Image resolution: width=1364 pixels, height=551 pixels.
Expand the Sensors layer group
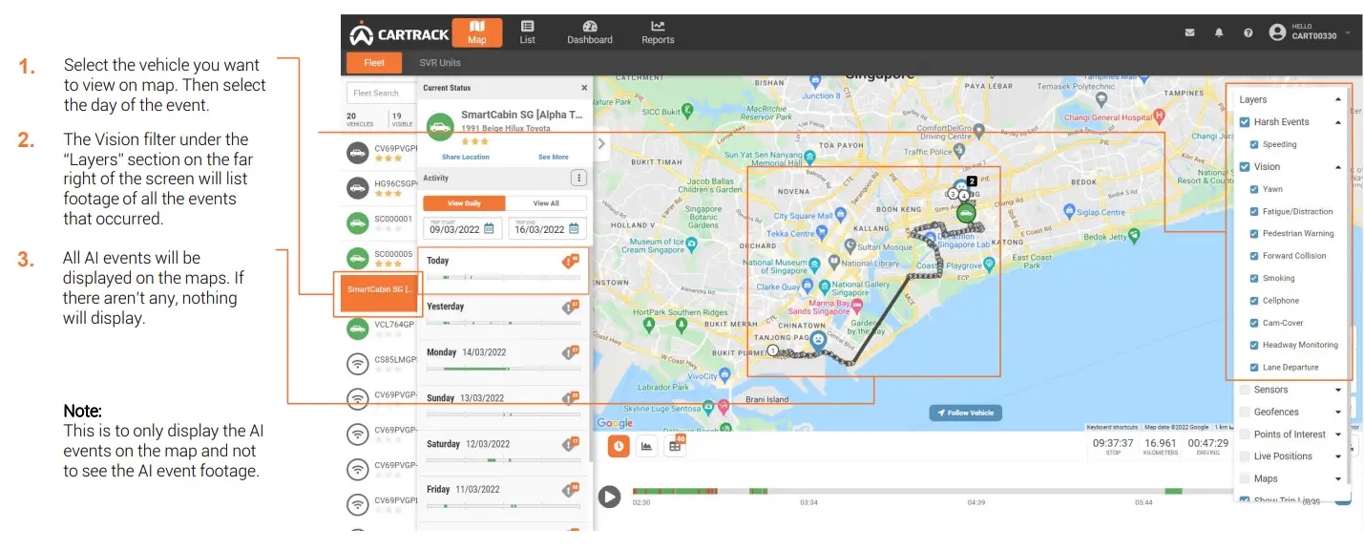(x=1337, y=390)
